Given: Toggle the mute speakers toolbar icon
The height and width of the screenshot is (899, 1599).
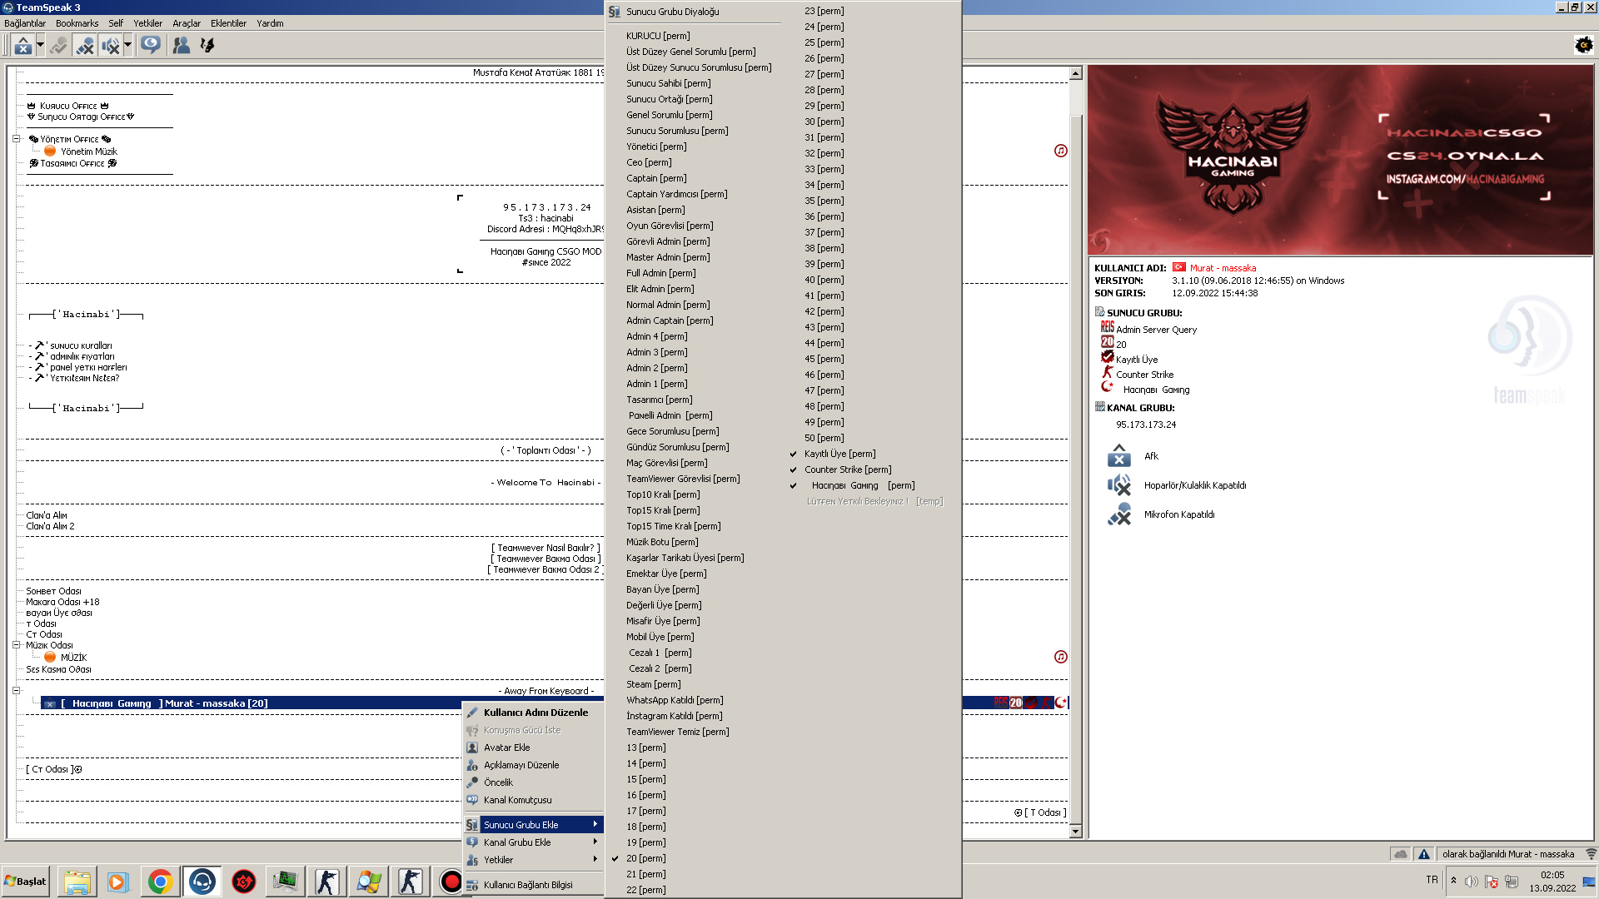Looking at the screenshot, I should 111,46.
